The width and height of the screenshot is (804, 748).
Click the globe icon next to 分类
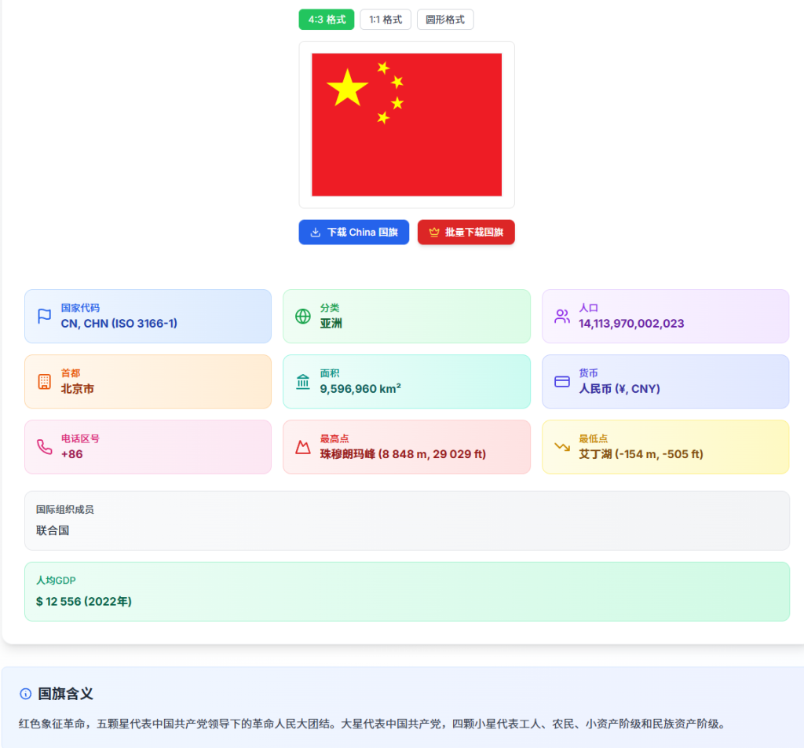tap(303, 316)
